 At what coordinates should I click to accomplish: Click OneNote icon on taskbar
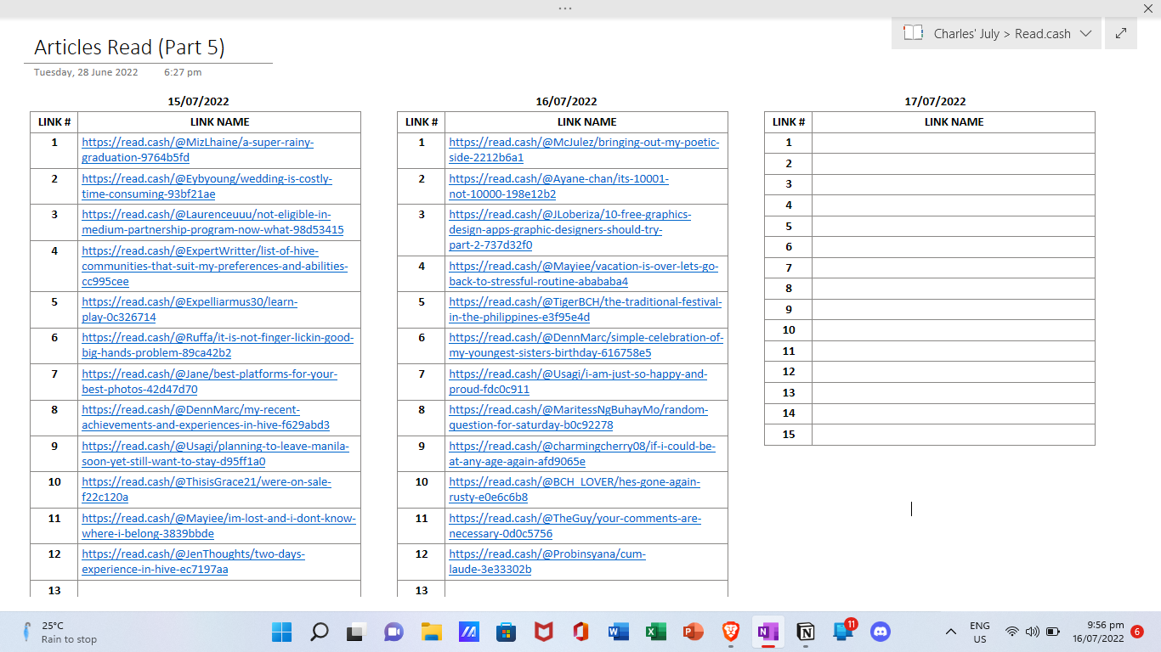[x=767, y=632]
